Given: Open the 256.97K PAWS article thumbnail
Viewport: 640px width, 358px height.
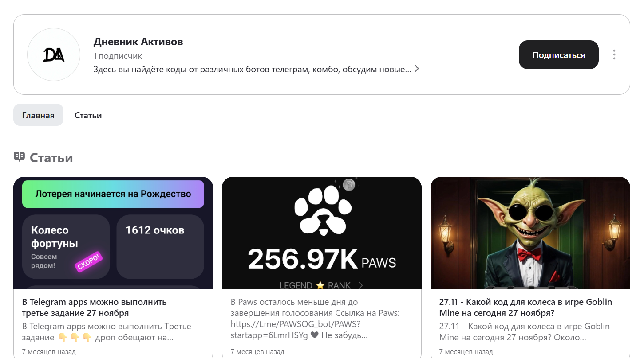Looking at the screenshot, I should pyautogui.click(x=322, y=233).
